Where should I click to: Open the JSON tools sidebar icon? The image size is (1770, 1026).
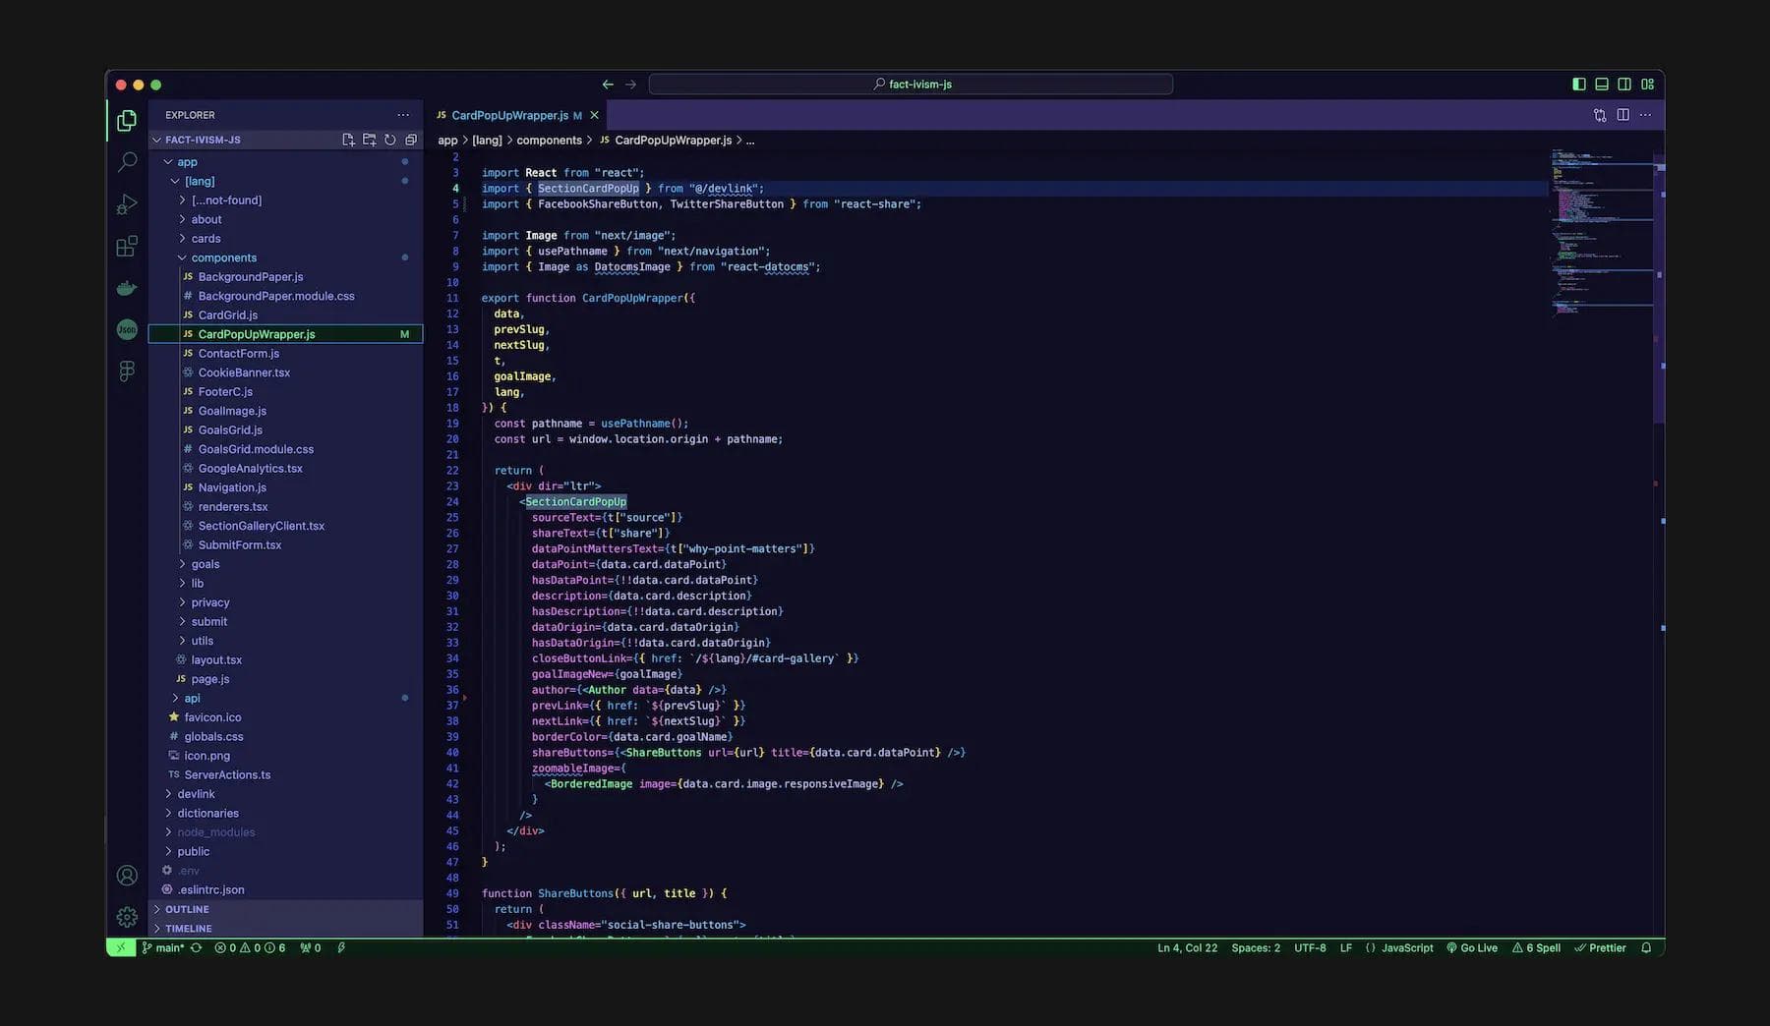126,329
